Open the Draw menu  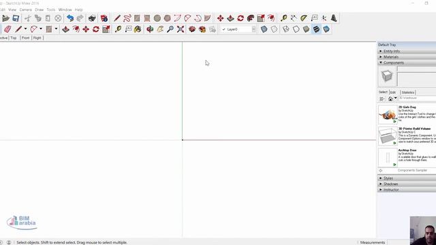point(40,10)
